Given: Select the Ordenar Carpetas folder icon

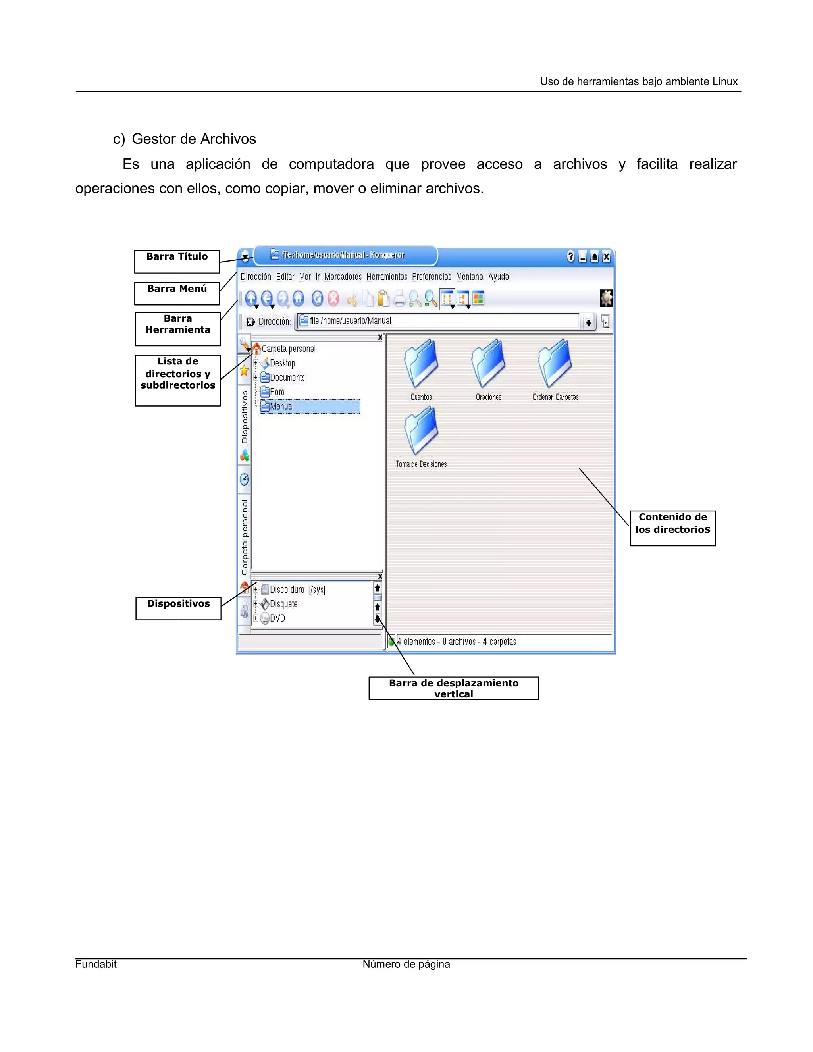Looking at the screenshot, I should click(555, 370).
